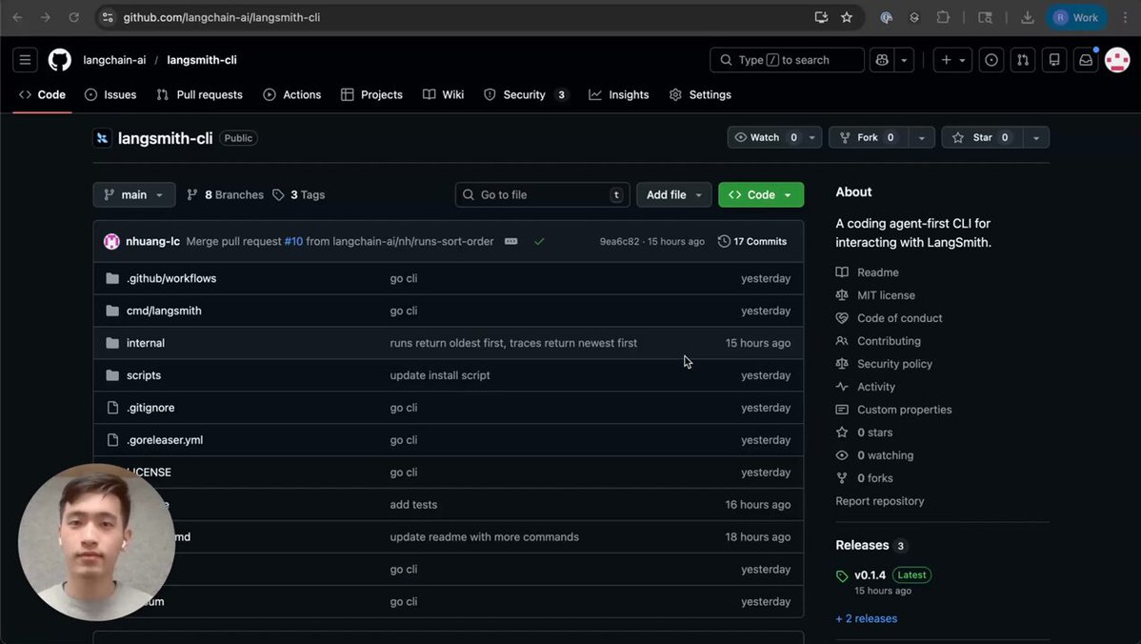Viewport: 1141px width, 644px height.
Task: Click the browser reload button
Action: coord(73,17)
